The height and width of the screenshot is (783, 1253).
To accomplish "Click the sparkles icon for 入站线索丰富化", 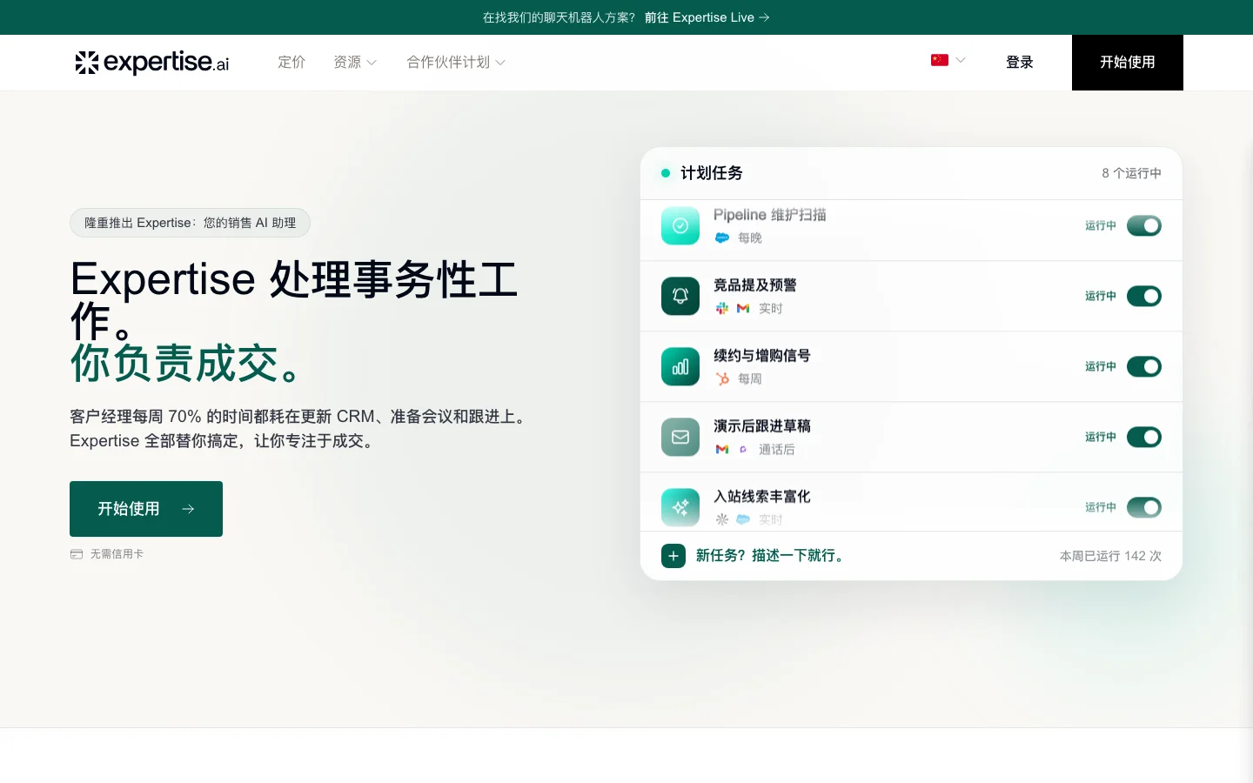I will [680, 507].
